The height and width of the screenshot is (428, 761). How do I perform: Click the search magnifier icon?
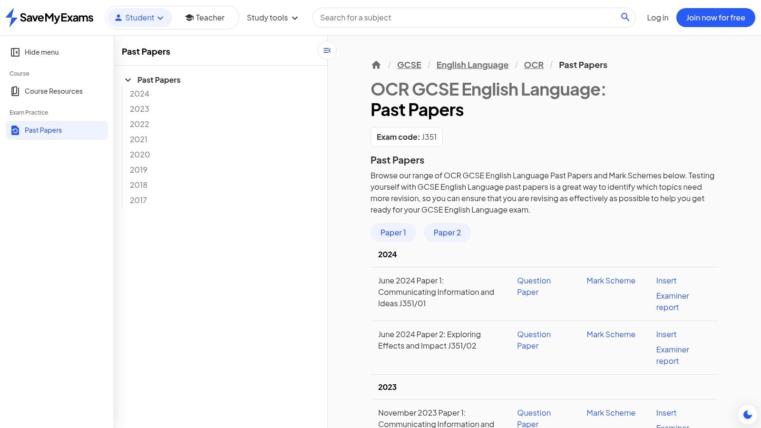click(x=625, y=17)
